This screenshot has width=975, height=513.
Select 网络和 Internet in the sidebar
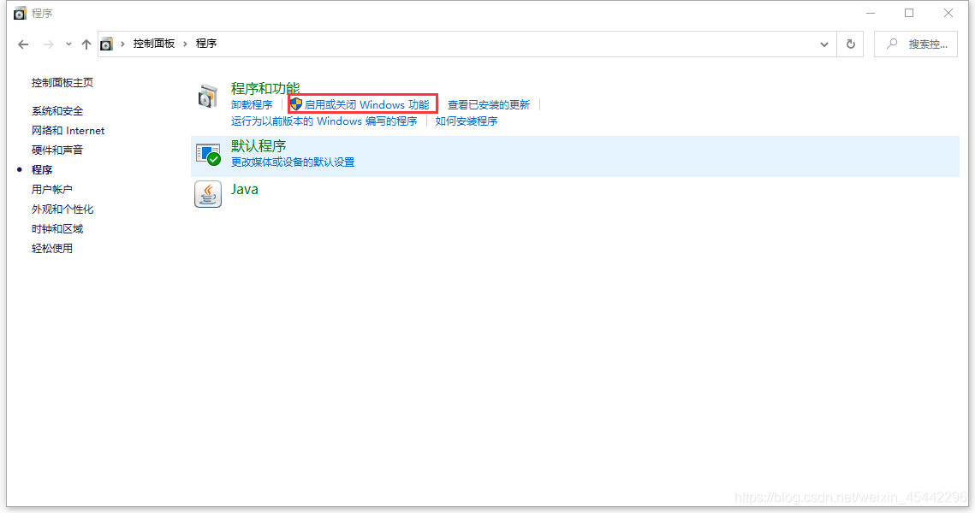tap(68, 131)
